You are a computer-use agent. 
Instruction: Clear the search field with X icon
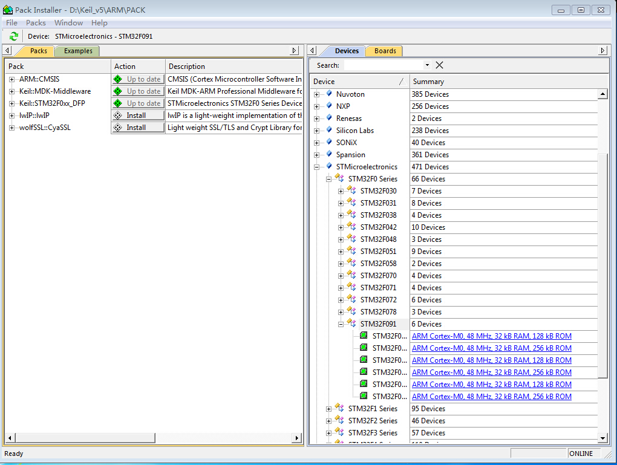pos(440,65)
